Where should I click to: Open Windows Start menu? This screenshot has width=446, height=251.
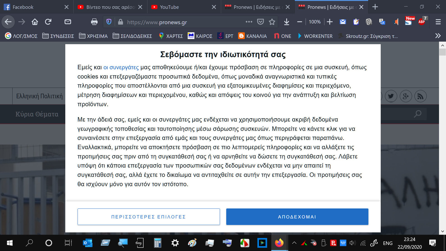click(x=9, y=243)
